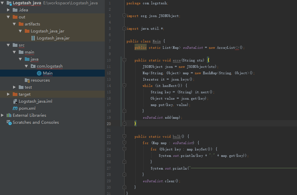The width and height of the screenshot is (297, 195).
Task: Click line number 8 in gutter
Action: [x=110, y=47]
